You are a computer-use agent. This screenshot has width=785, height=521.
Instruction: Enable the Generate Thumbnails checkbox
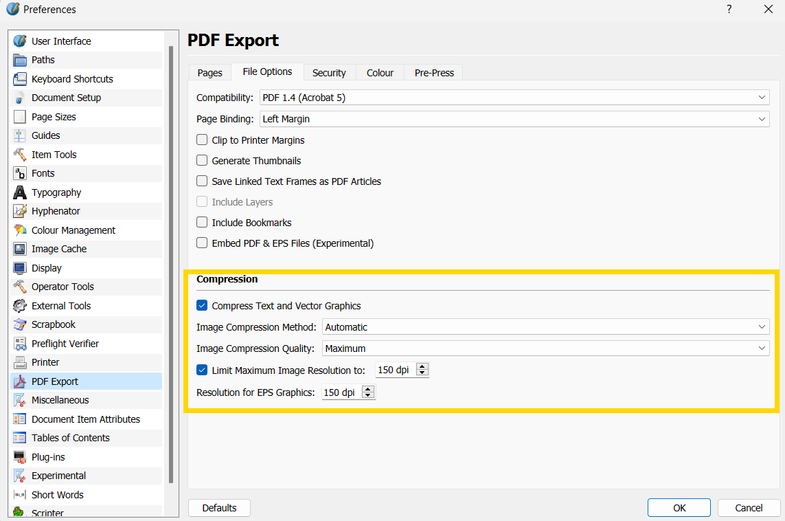click(x=202, y=161)
